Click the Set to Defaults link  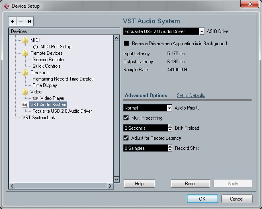click(191, 95)
